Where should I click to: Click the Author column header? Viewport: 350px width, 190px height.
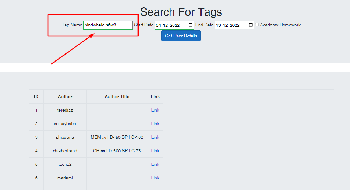pos(65,97)
